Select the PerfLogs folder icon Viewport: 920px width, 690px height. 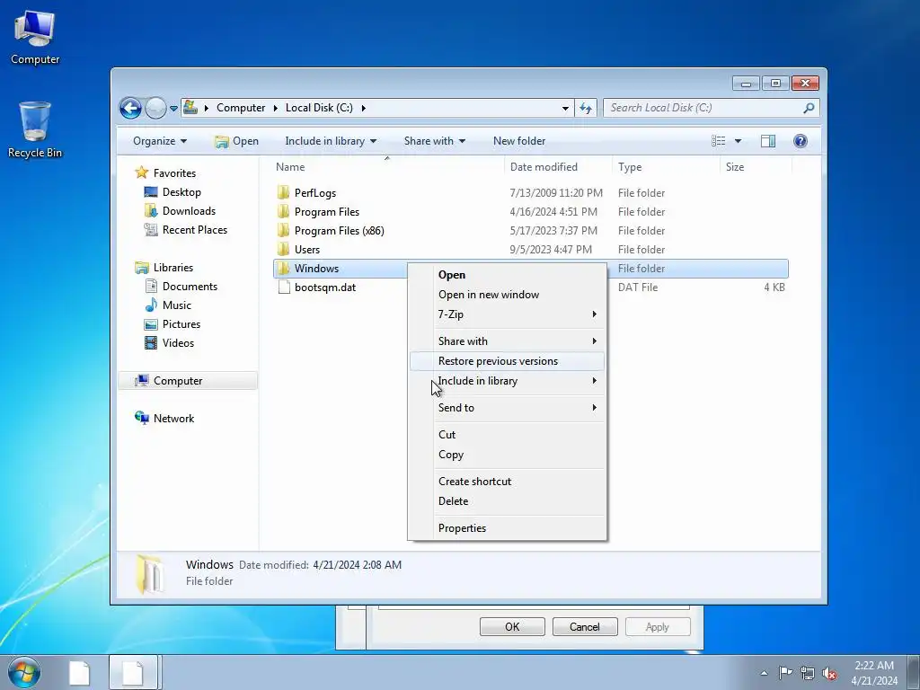283,192
